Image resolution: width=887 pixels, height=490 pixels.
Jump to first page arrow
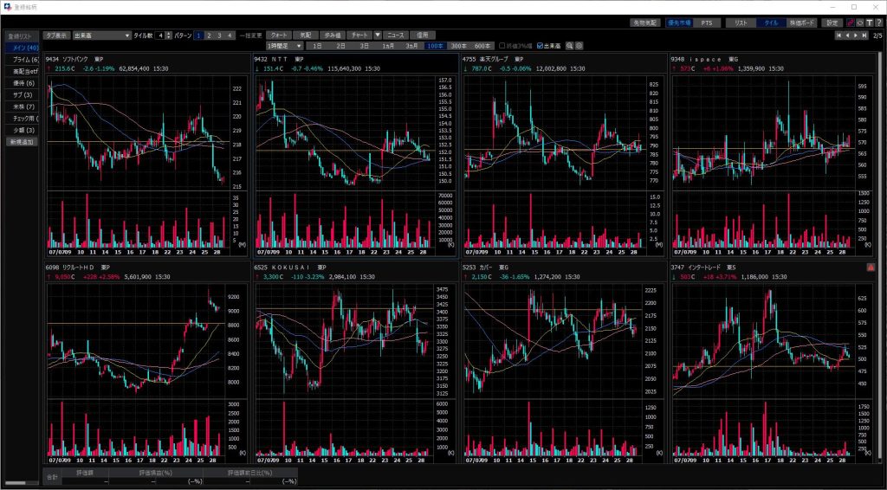point(837,35)
